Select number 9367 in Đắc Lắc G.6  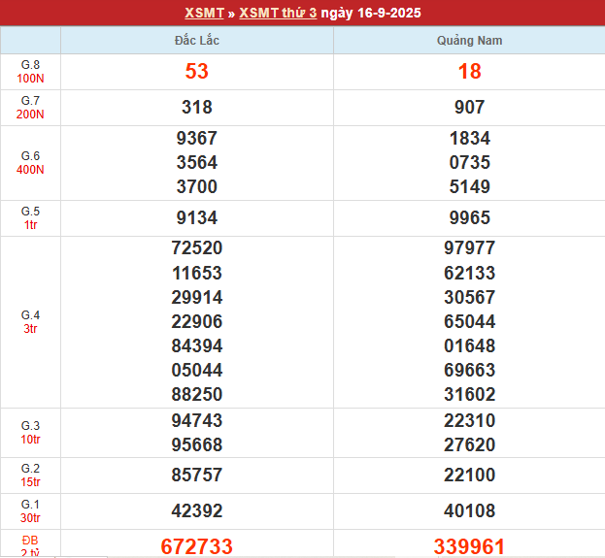[x=197, y=139]
